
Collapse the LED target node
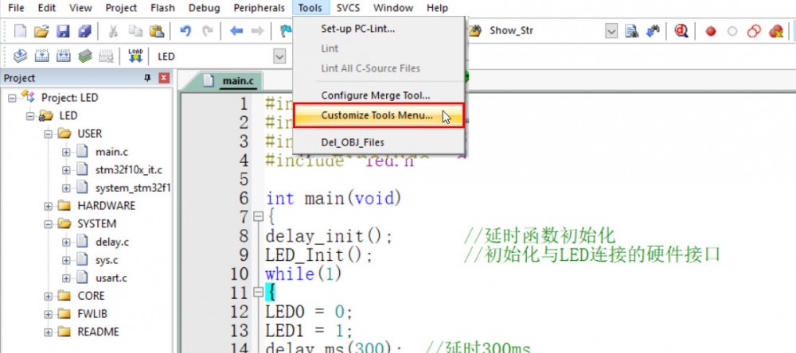coord(30,115)
